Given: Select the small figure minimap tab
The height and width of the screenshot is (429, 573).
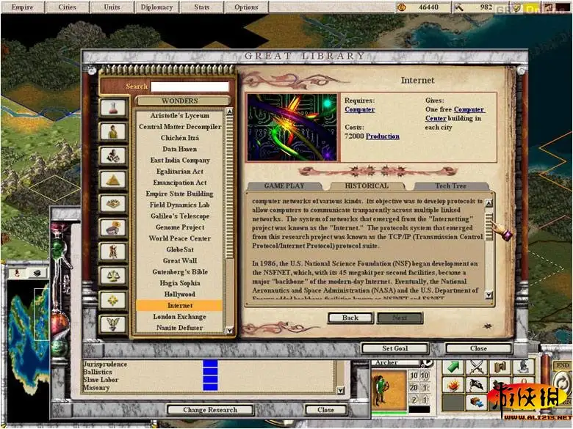Looking at the screenshot, I should (x=16, y=273).
